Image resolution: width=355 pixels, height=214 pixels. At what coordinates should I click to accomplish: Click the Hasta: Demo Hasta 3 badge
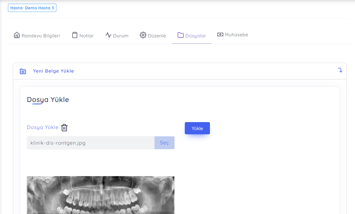tap(32, 8)
